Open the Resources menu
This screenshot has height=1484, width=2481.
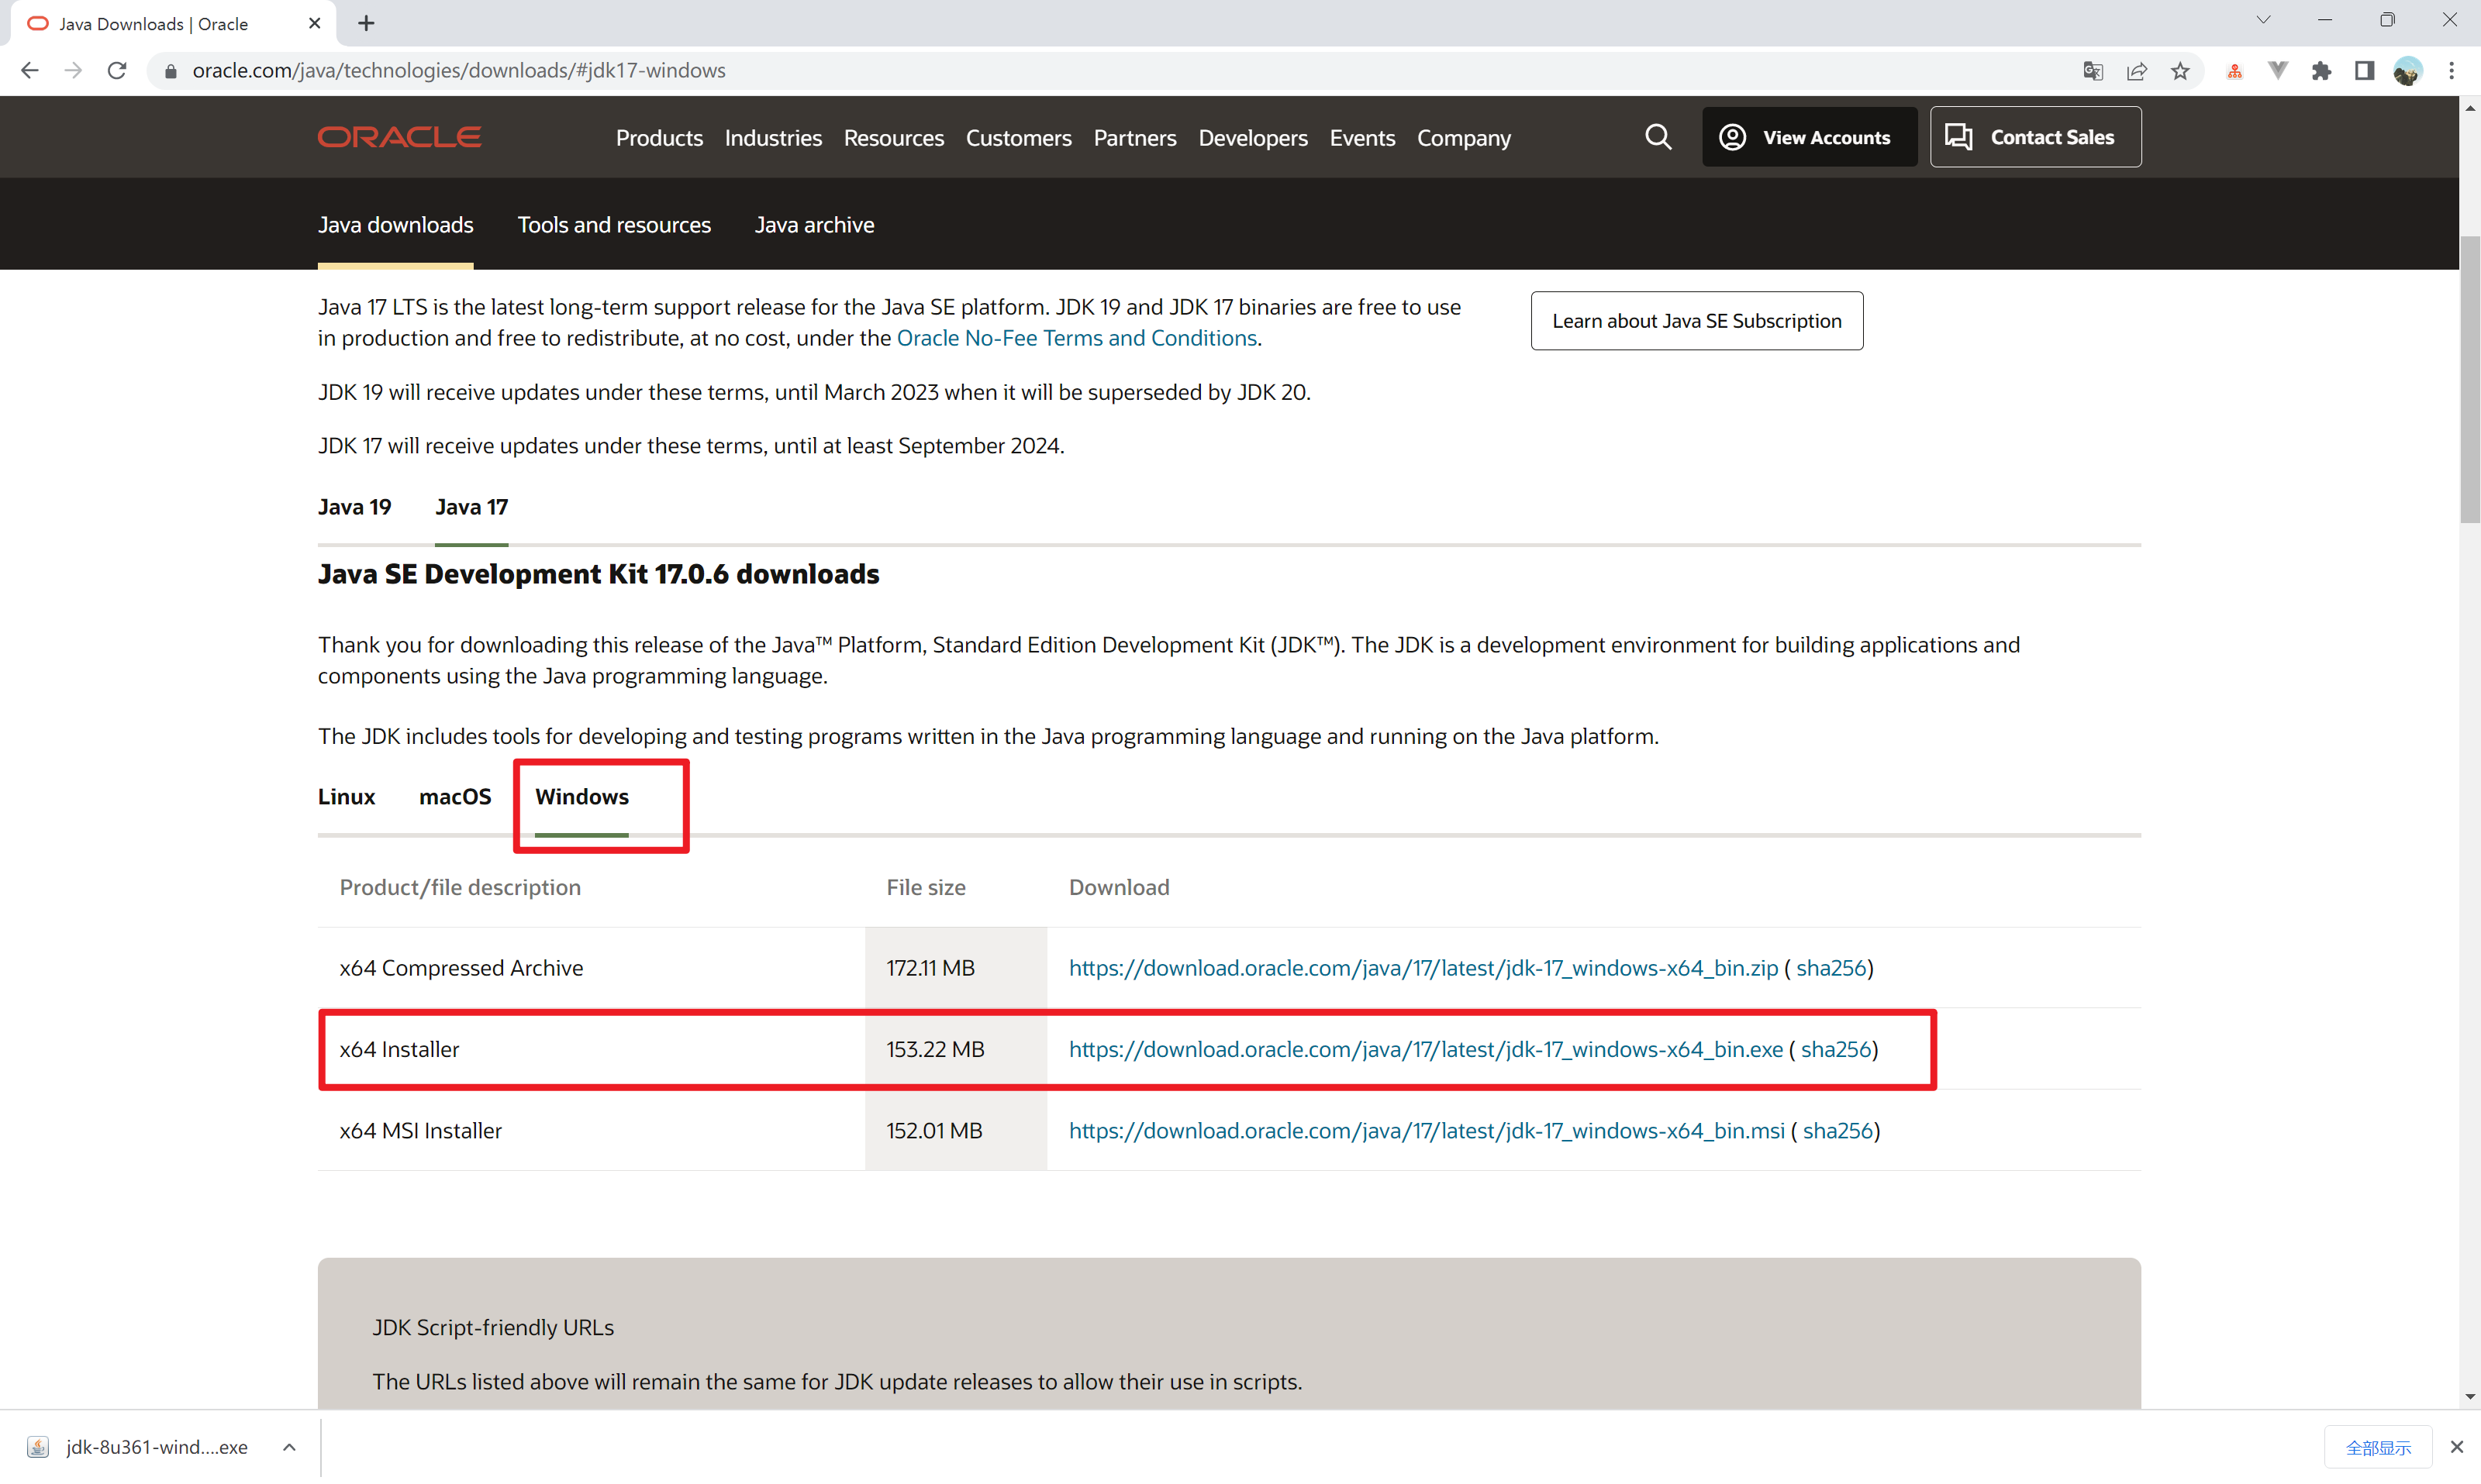[x=895, y=138]
